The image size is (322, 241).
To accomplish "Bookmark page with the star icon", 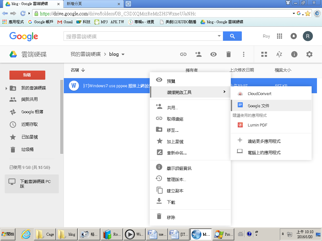I will (x=308, y=13).
